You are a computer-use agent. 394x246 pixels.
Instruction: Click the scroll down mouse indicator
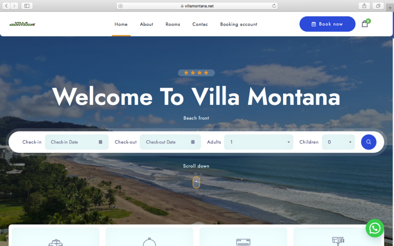click(196, 182)
